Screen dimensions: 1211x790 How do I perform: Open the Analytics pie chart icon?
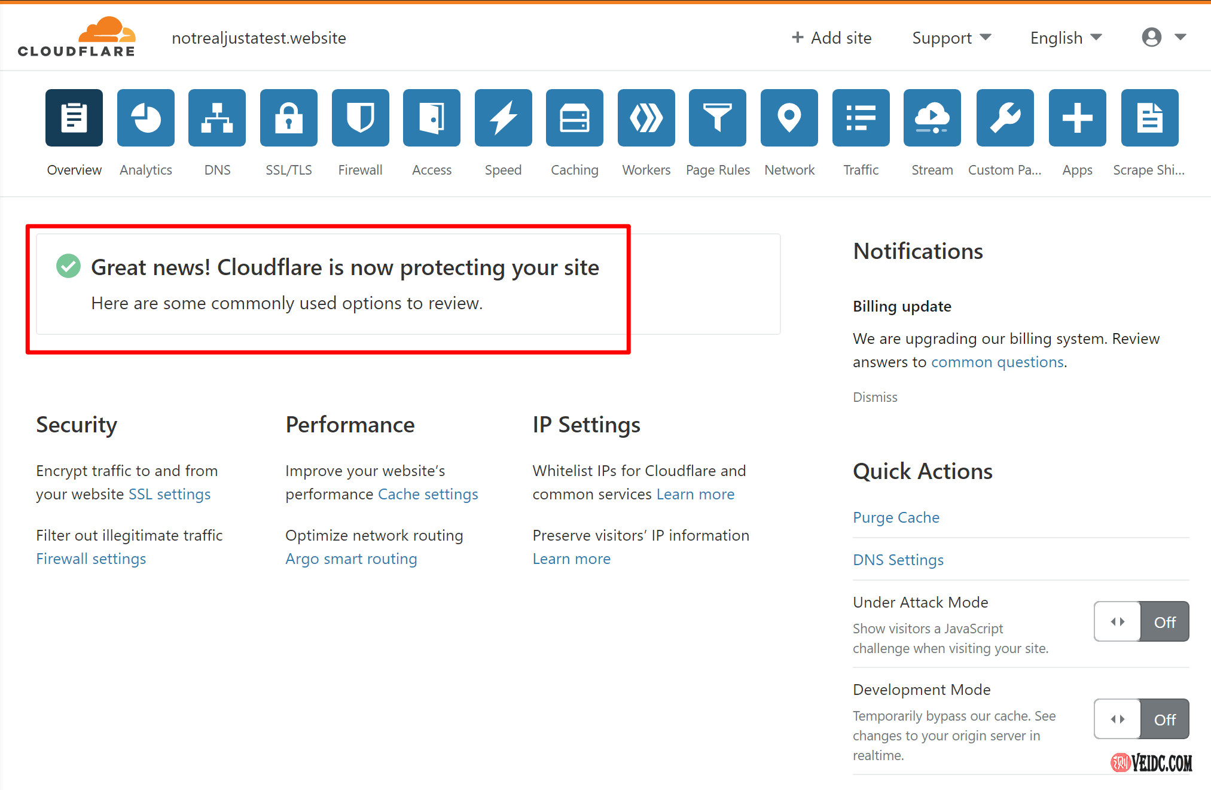pyautogui.click(x=145, y=118)
